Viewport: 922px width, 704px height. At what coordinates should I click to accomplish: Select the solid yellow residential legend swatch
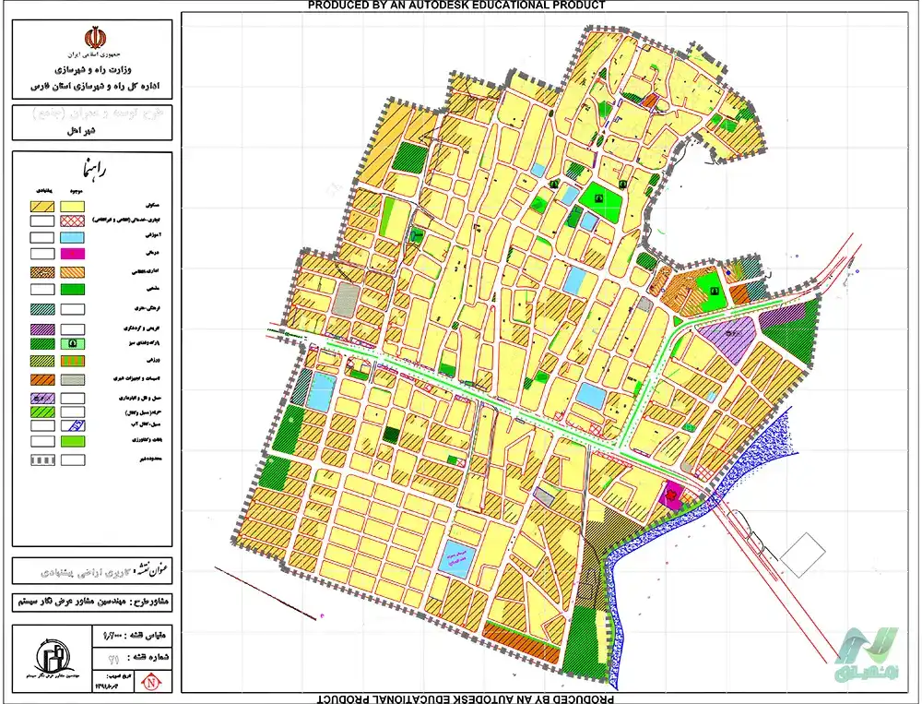[71, 207]
